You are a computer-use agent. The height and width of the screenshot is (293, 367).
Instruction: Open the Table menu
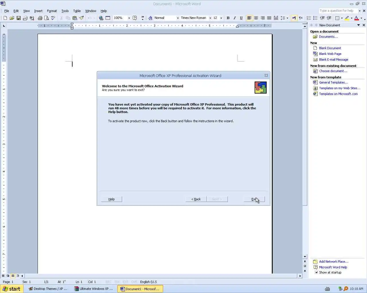click(x=77, y=11)
